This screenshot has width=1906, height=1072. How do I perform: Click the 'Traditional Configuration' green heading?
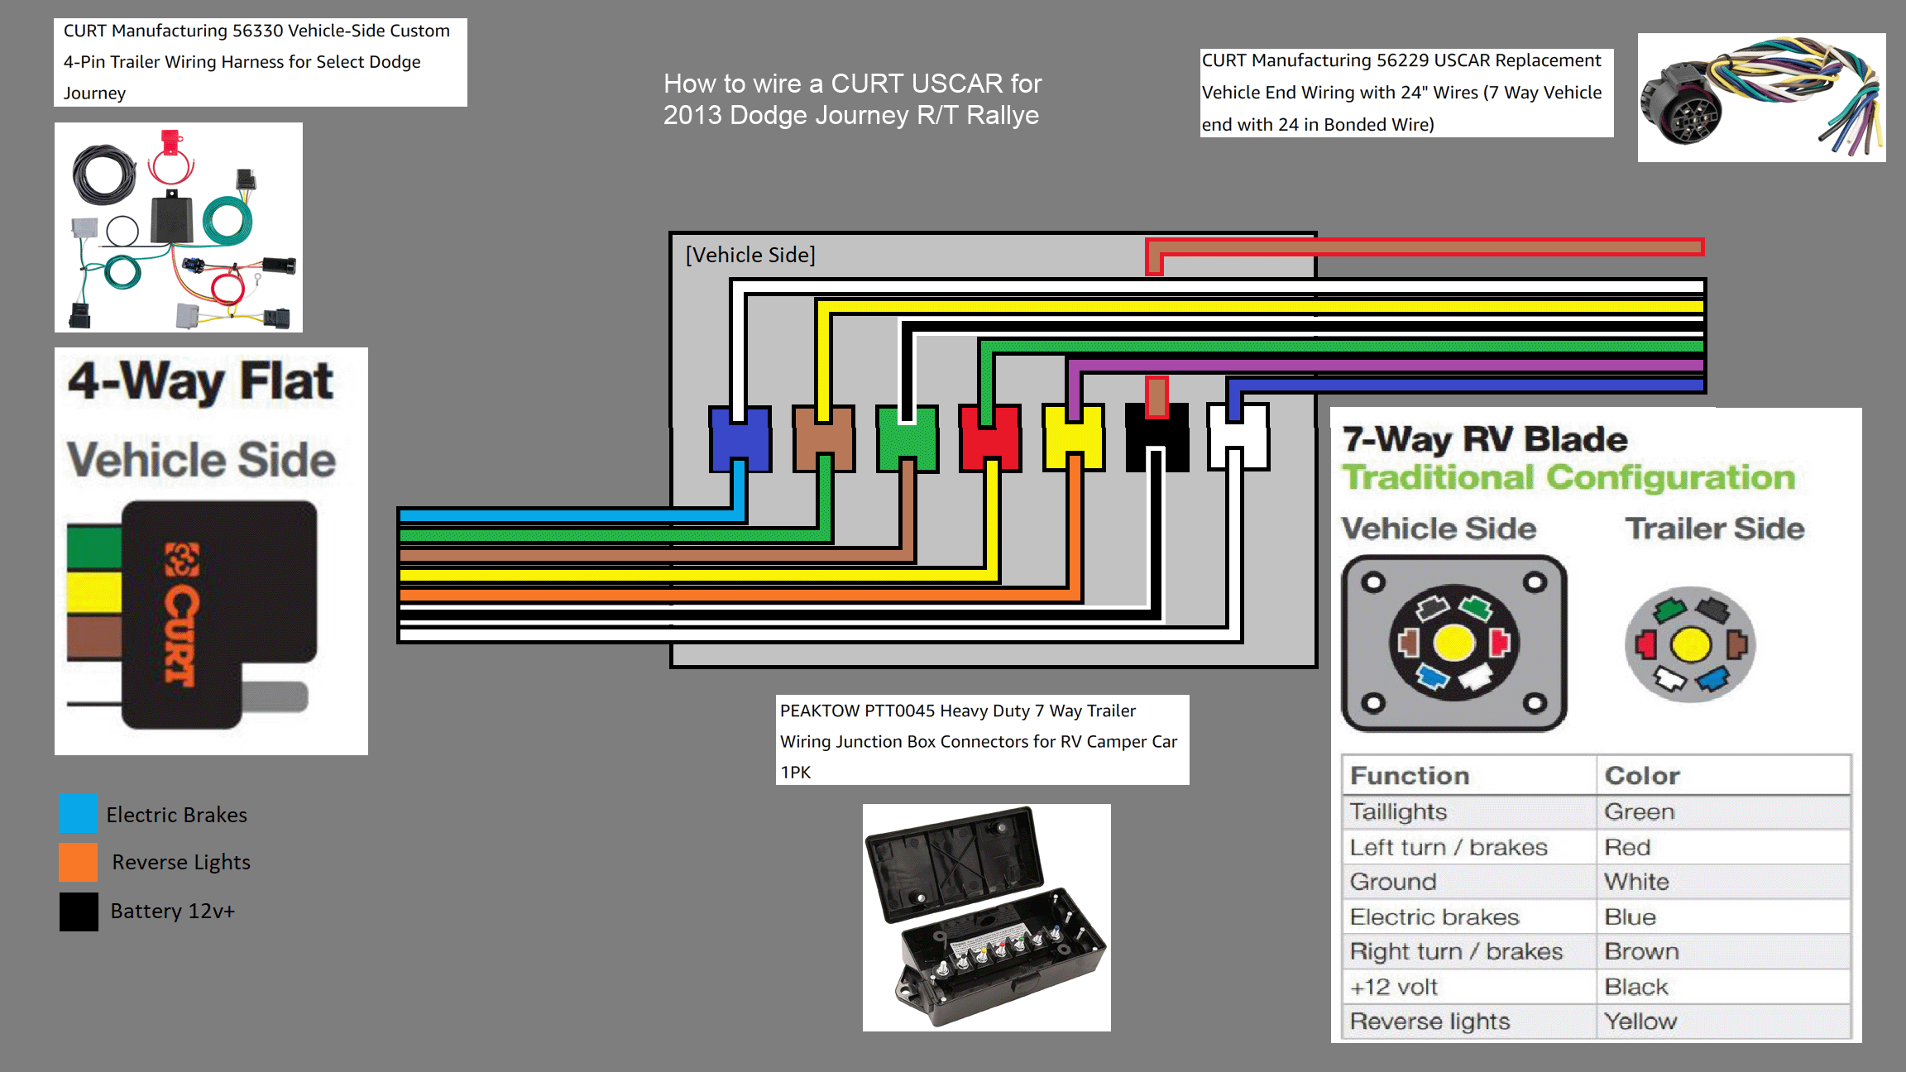pyautogui.click(x=1568, y=477)
